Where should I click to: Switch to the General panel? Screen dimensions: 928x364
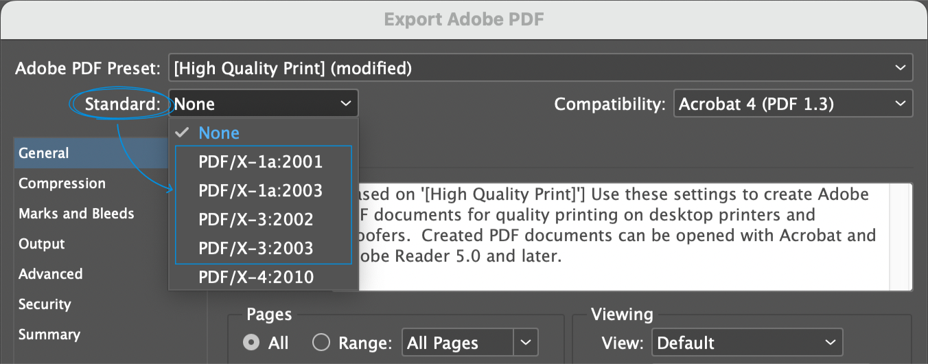(44, 153)
